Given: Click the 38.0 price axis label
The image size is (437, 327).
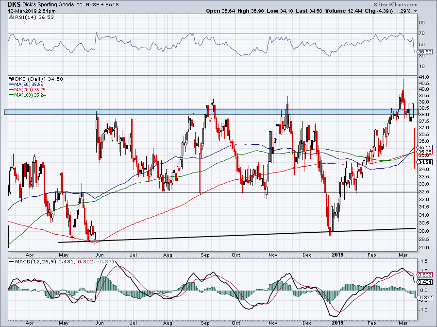Looking at the screenshot, I should [x=423, y=115].
